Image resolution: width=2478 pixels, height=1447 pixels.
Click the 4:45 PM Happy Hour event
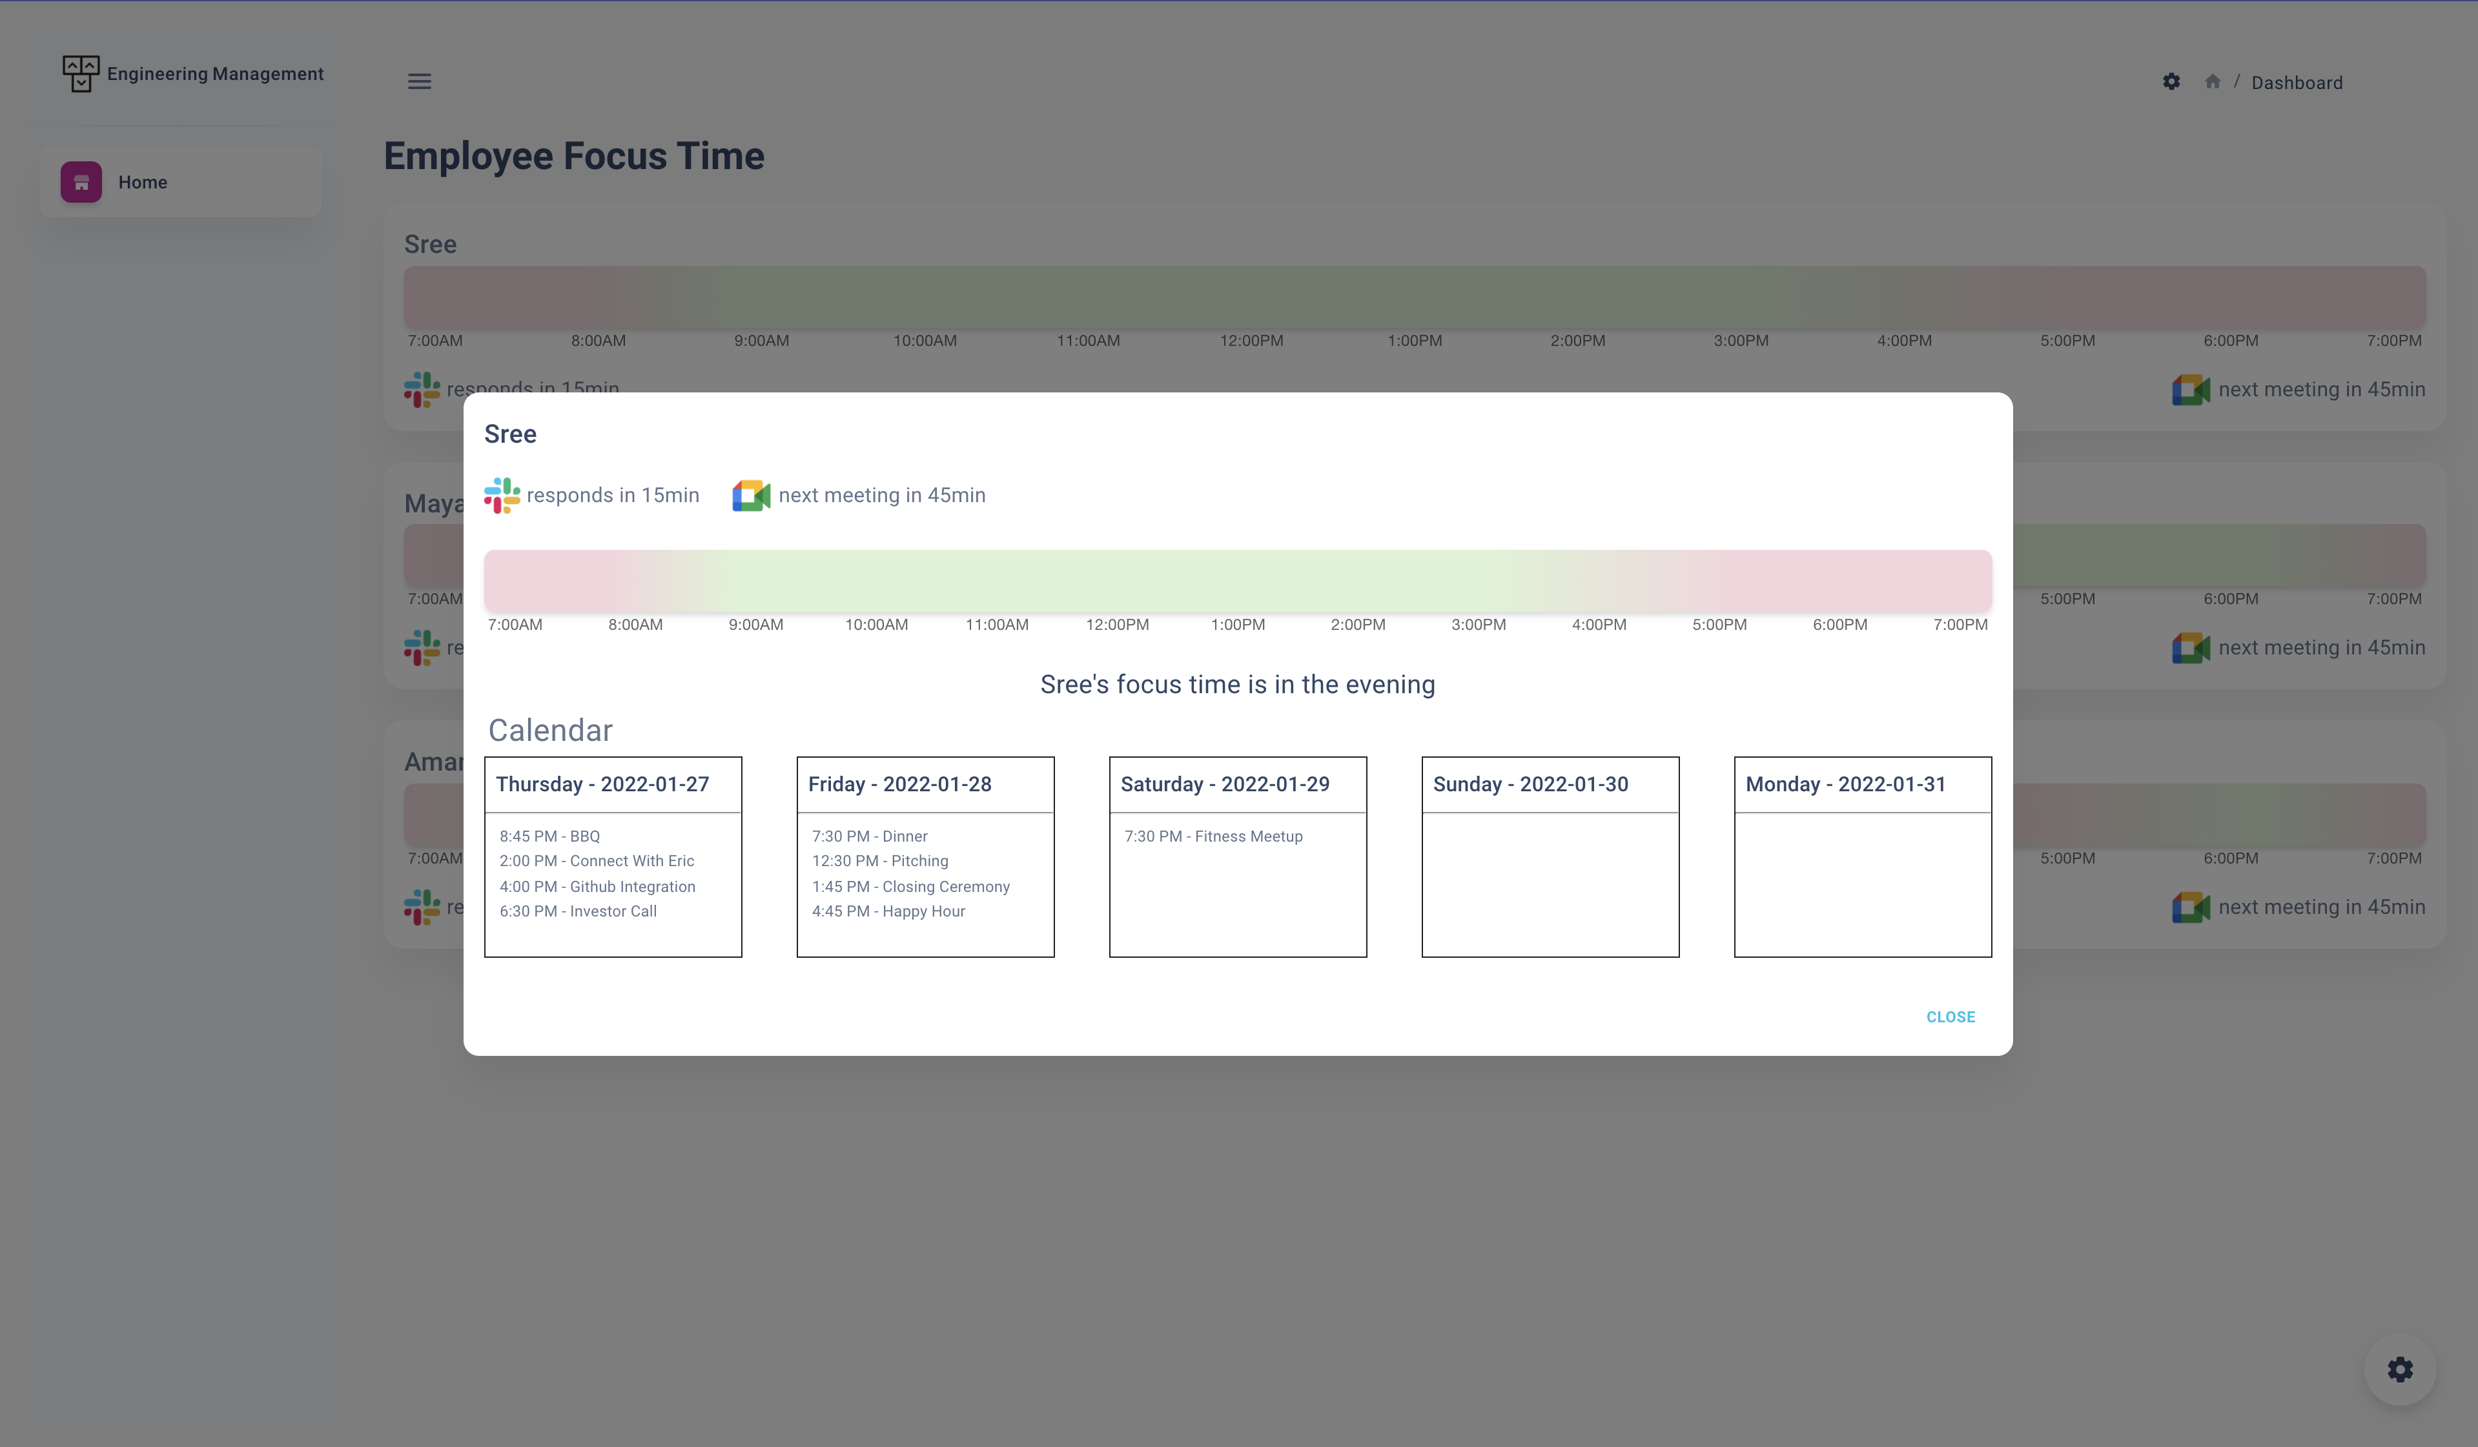click(888, 911)
